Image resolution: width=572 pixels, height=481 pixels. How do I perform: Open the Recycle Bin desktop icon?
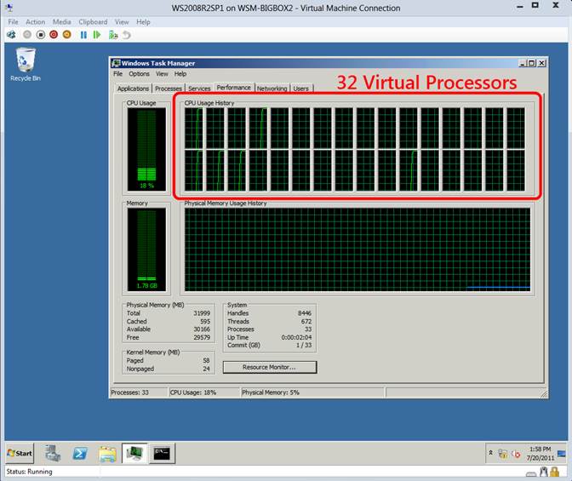point(26,65)
